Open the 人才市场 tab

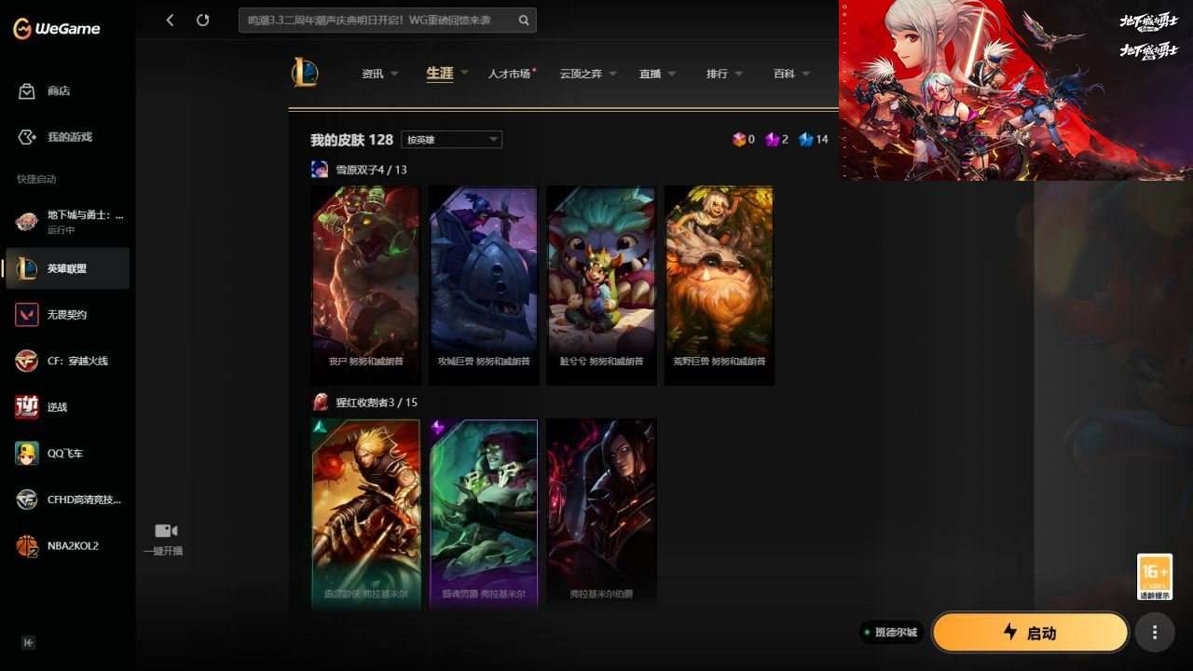tap(510, 74)
